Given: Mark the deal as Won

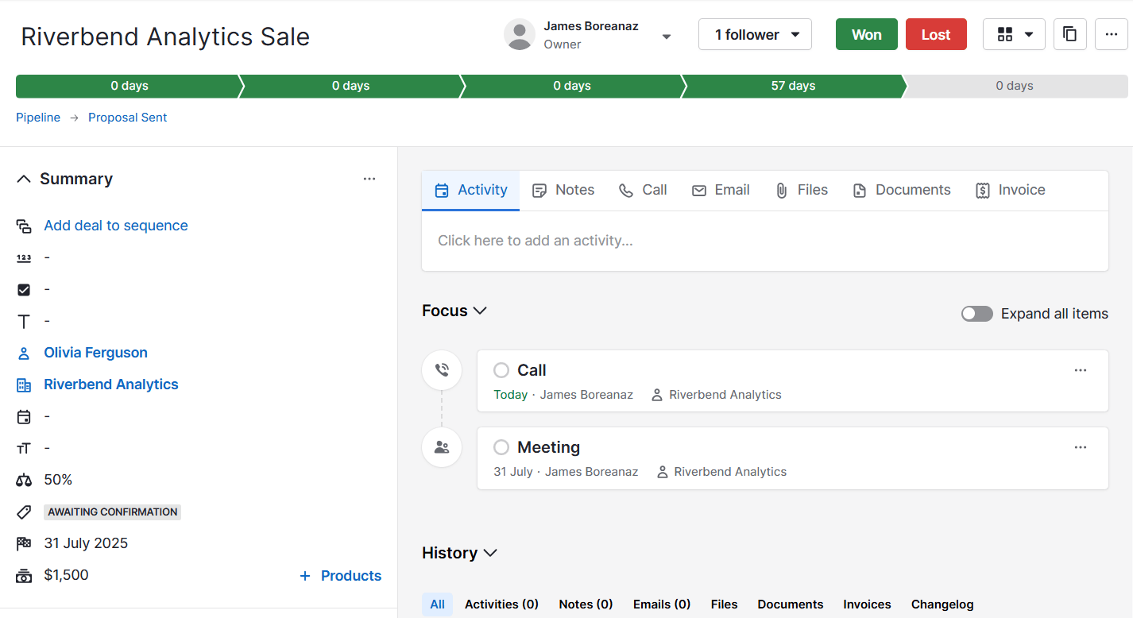Looking at the screenshot, I should (867, 34).
